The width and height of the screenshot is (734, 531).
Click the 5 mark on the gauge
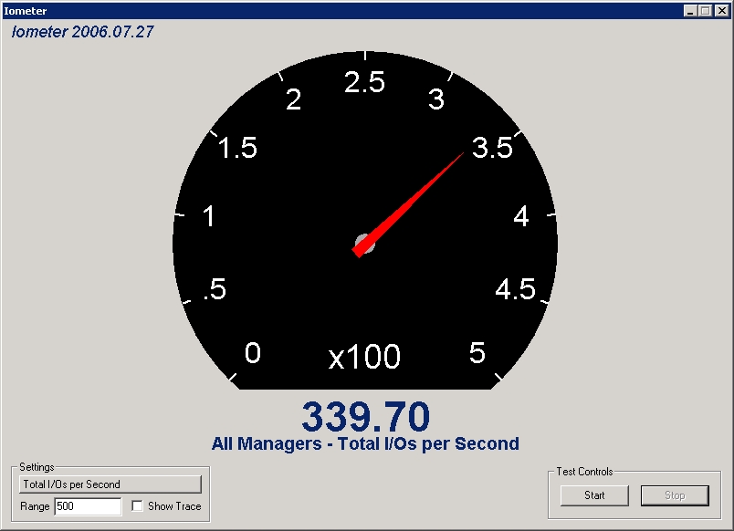click(477, 353)
